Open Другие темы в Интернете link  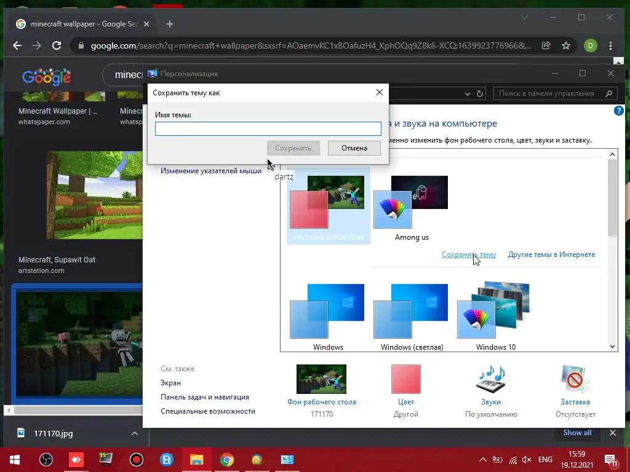tap(551, 254)
